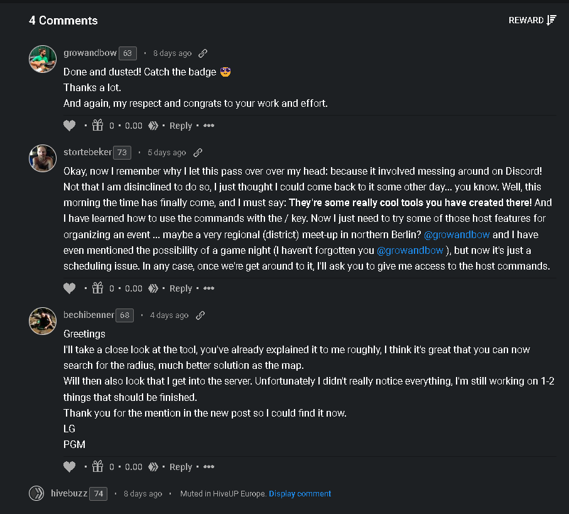Image resolution: width=569 pixels, height=514 pixels.
Task: Open the REWARD sort dropdown
Action: tap(533, 20)
